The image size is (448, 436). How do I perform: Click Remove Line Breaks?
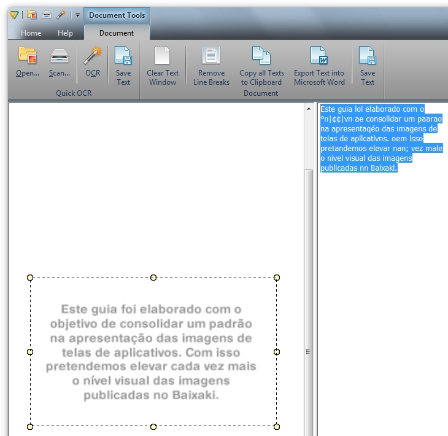[211, 66]
